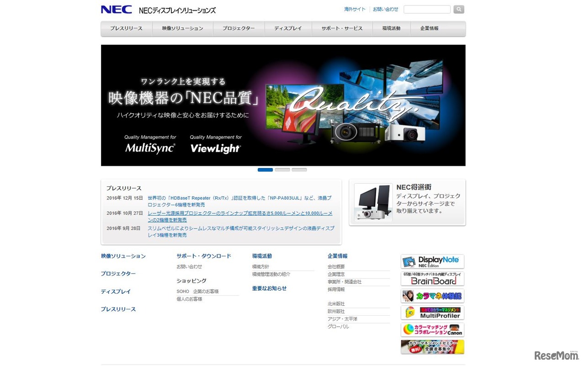
Task: Click the magnifying glass search icon
Action: click(x=458, y=9)
